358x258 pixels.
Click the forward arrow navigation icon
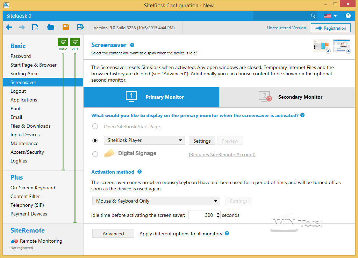click(22, 28)
